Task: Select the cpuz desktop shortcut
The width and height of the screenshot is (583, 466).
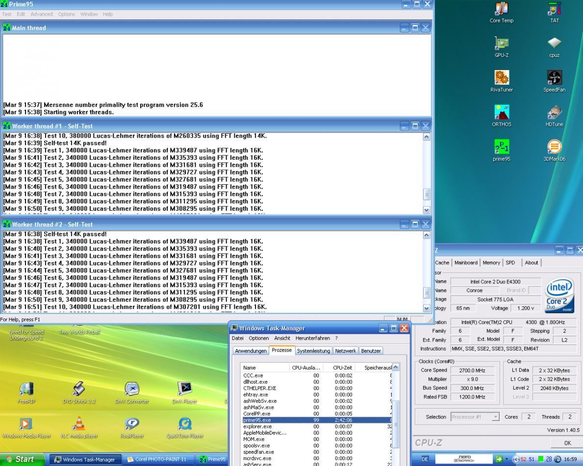Action: pos(555,47)
